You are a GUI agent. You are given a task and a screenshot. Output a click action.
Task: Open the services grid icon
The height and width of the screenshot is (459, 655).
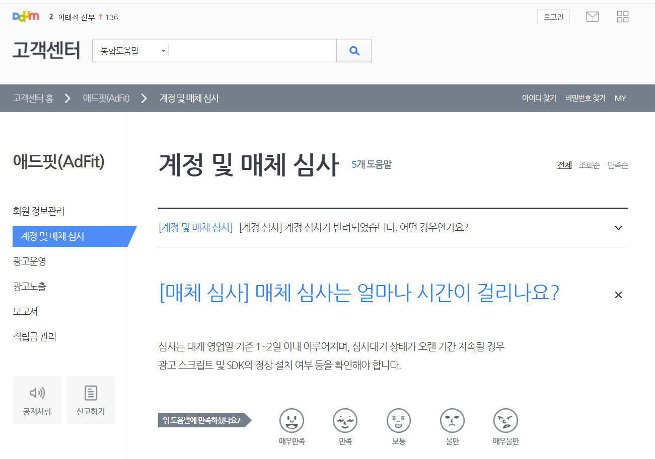pyautogui.click(x=623, y=17)
